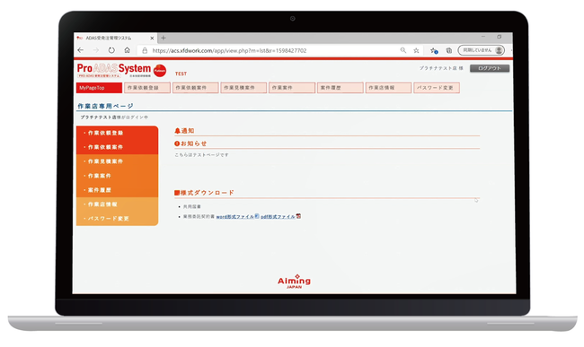Click the profile sync button

point(482,50)
